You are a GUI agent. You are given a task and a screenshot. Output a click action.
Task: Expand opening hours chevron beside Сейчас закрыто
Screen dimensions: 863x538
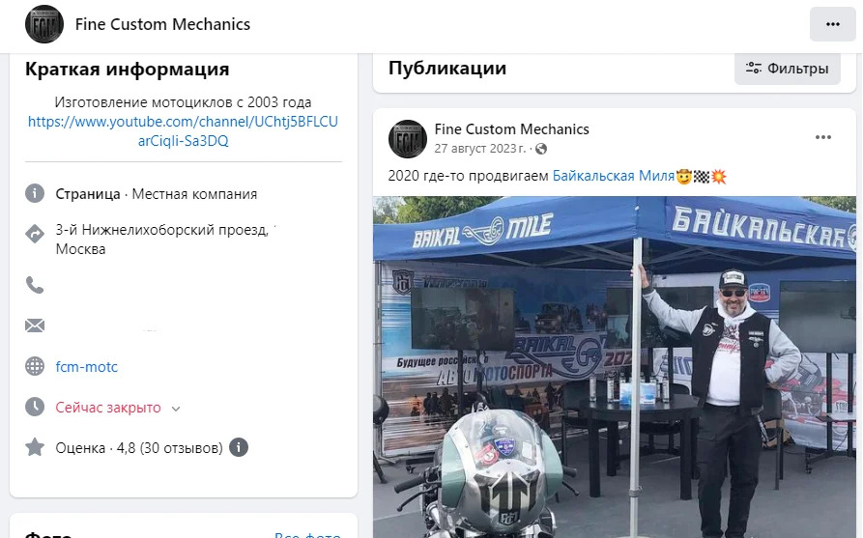pos(176,409)
